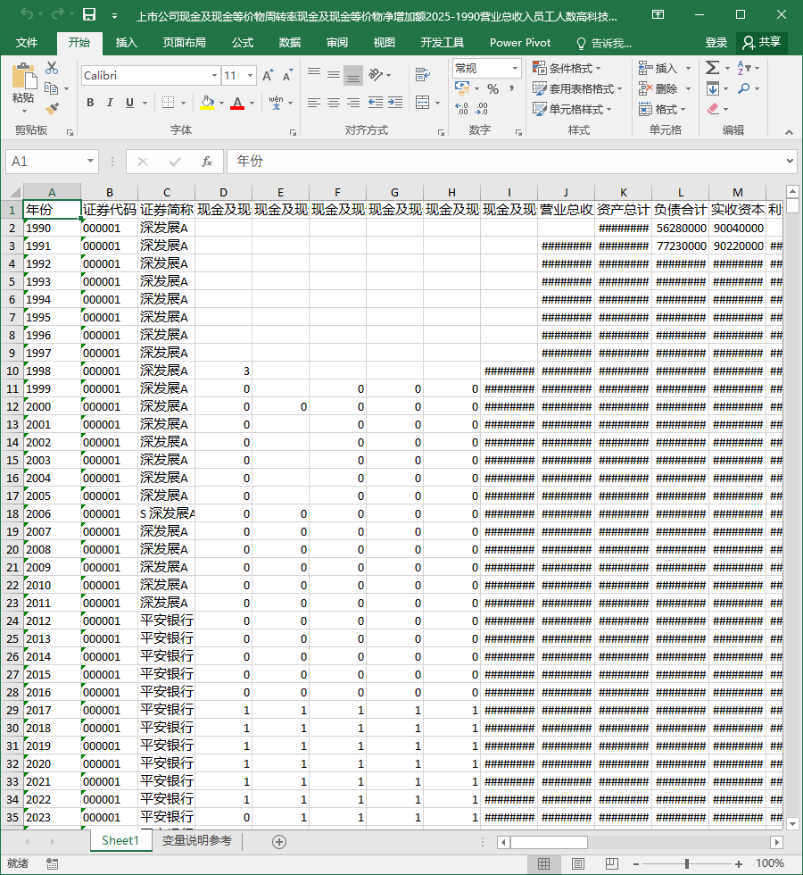
Task: Switch to the 变量说明参考 sheet tab
Action: tap(197, 841)
